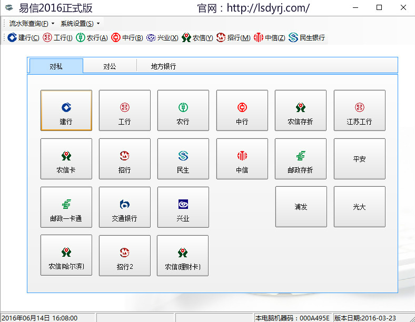Select the 工行 bank button

(x=125, y=110)
